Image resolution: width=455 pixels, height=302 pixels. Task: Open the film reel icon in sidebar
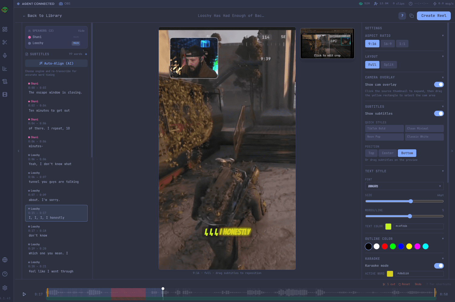click(x=5, y=94)
